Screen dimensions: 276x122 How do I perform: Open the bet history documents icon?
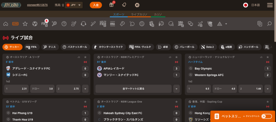click(260, 24)
